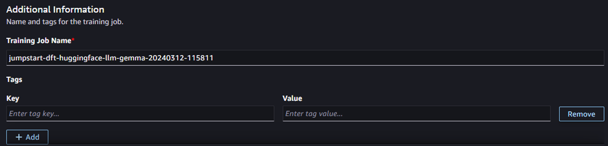608x146 pixels.
Task: Click into the tag Key input
Action: coord(140,114)
